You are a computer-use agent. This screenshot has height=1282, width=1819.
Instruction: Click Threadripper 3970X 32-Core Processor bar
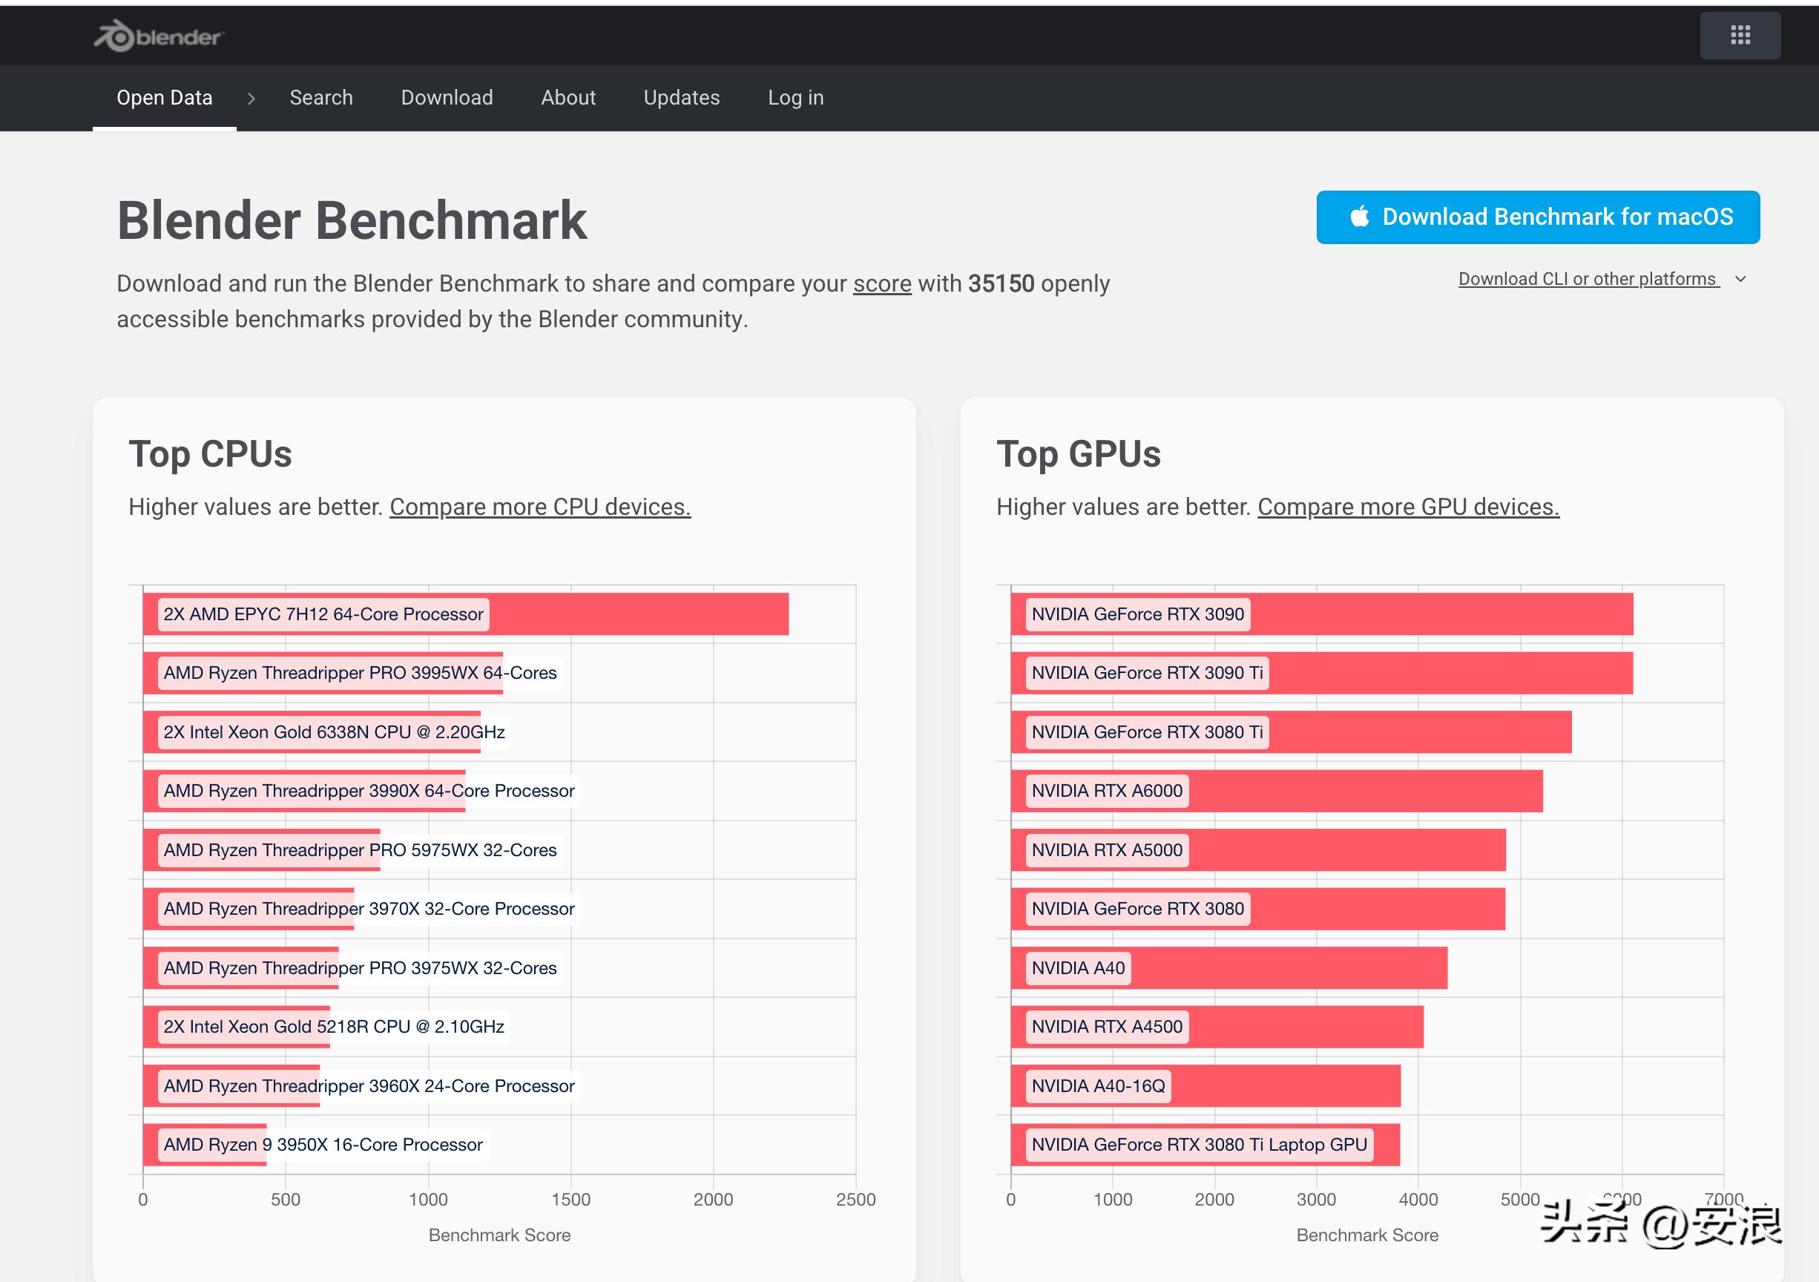pos(249,909)
